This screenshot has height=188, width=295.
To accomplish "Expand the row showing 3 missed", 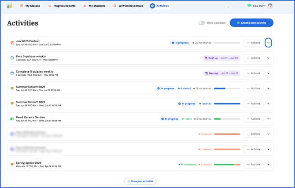I will click(x=268, y=134).
